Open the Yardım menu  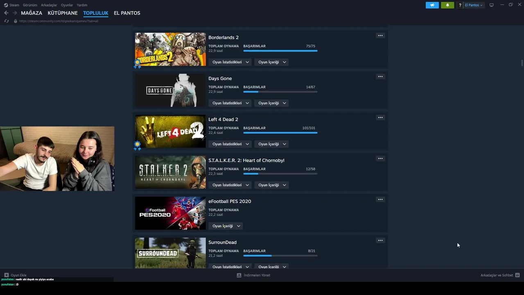(x=82, y=5)
